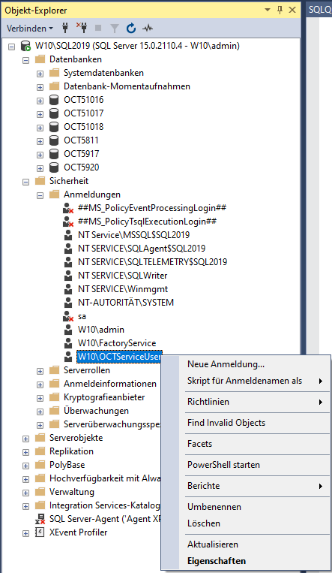Click the connect plug icon in toolbar

tap(66, 28)
